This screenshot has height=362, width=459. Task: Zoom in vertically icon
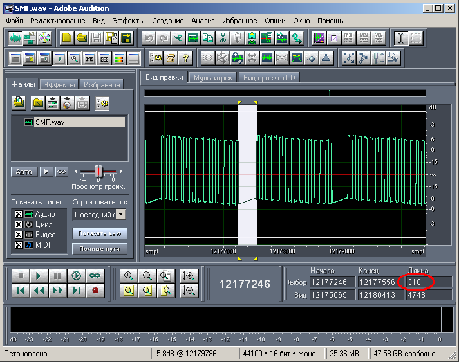coord(189,276)
